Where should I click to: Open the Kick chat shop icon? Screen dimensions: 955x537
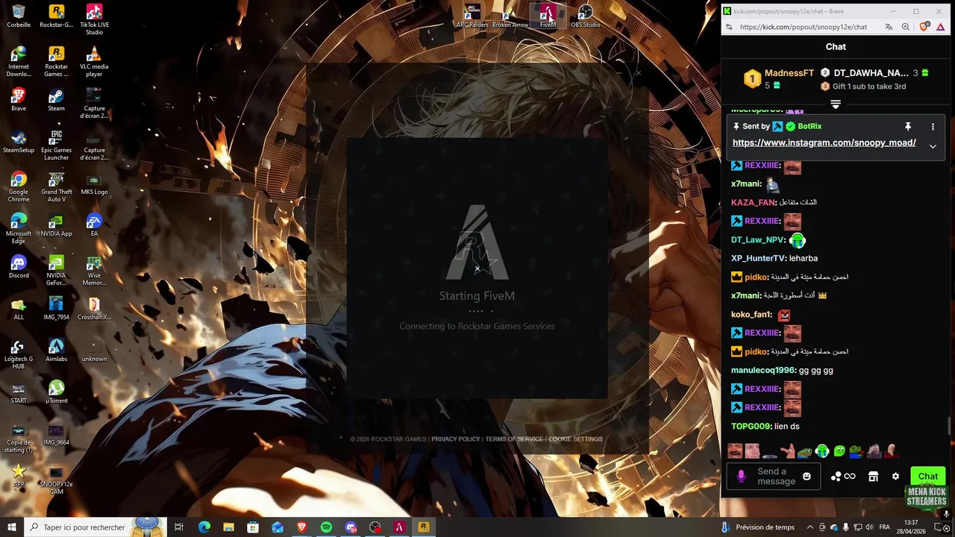click(x=873, y=477)
